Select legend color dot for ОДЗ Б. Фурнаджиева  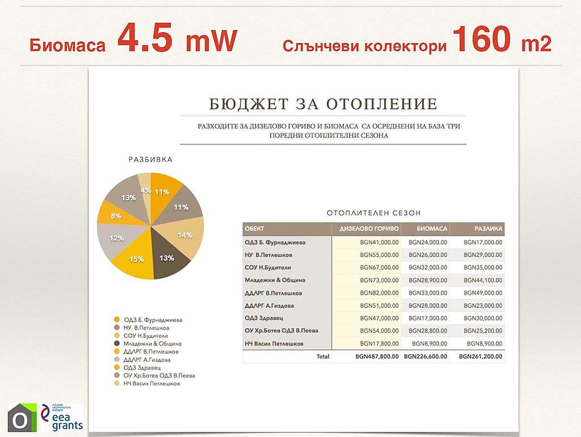(117, 320)
